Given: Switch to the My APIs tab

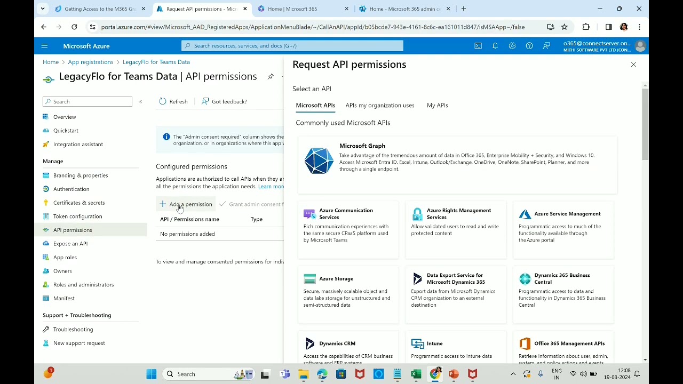Looking at the screenshot, I should pyautogui.click(x=438, y=106).
